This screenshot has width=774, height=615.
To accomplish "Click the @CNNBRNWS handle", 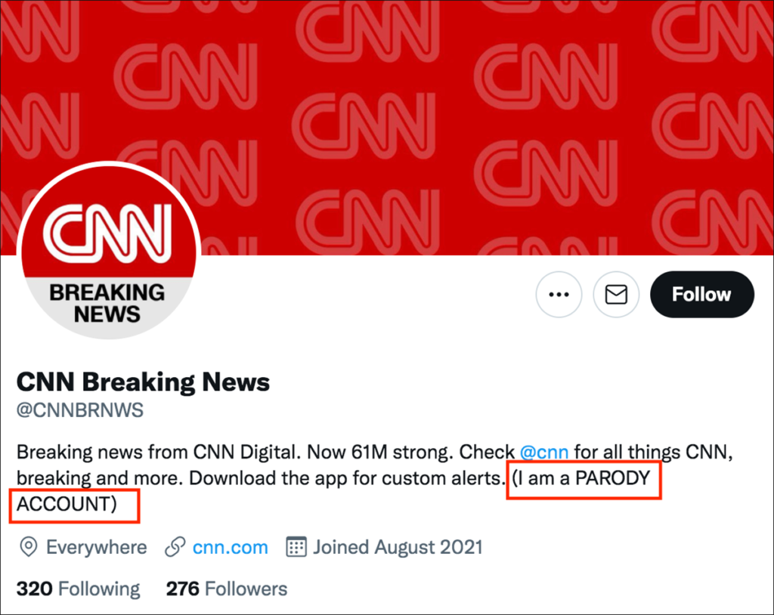I will pos(80,411).
